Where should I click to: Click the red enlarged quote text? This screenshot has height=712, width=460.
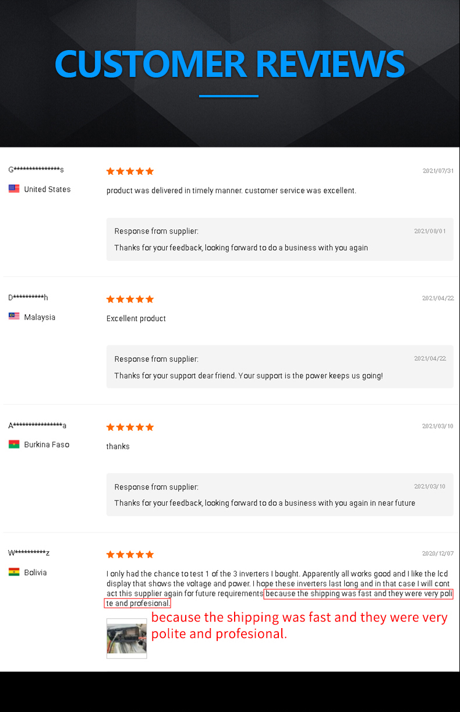pos(299,625)
